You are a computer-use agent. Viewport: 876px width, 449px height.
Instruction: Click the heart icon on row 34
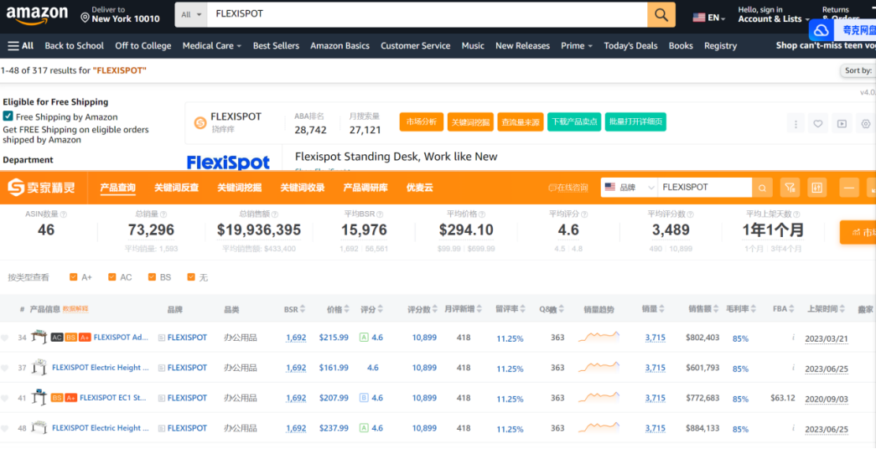pyautogui.click(x=5, y=338)
